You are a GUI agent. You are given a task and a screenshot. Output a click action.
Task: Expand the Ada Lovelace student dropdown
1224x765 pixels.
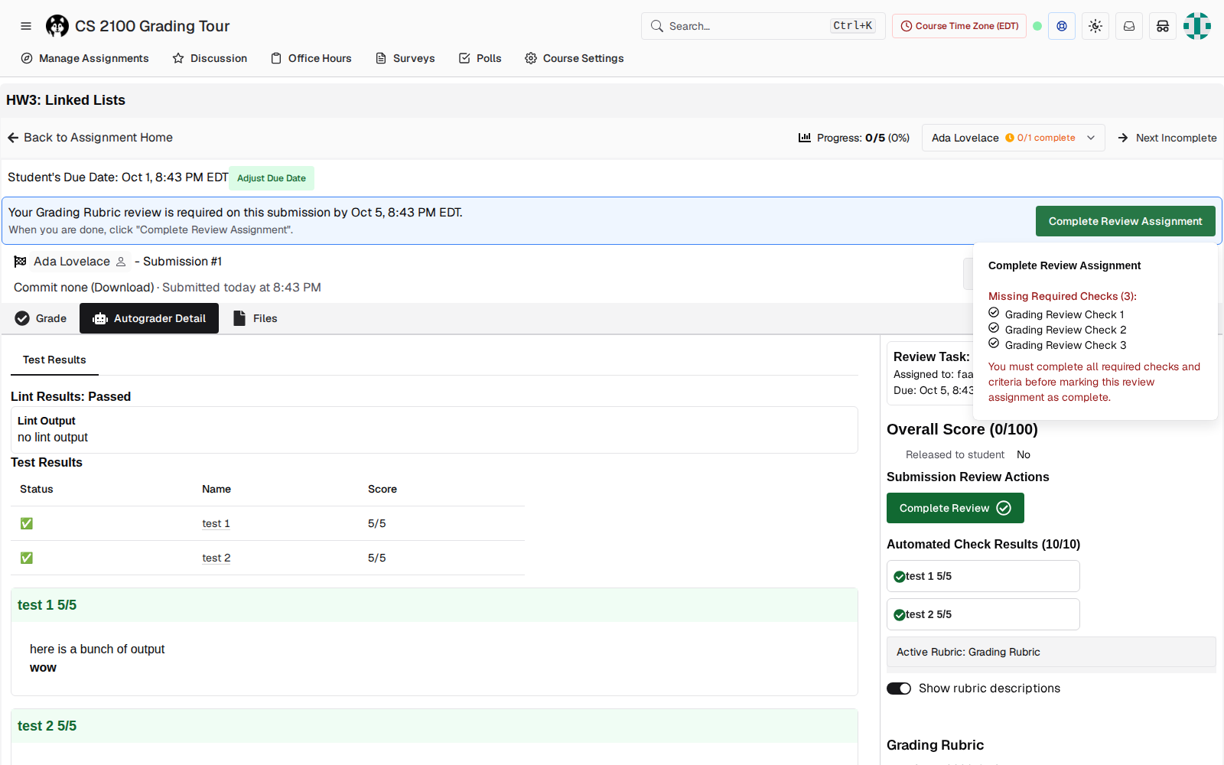click(x=1014, y=138)
